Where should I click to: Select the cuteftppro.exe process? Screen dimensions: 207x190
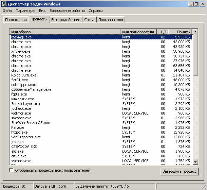point(101,85)
